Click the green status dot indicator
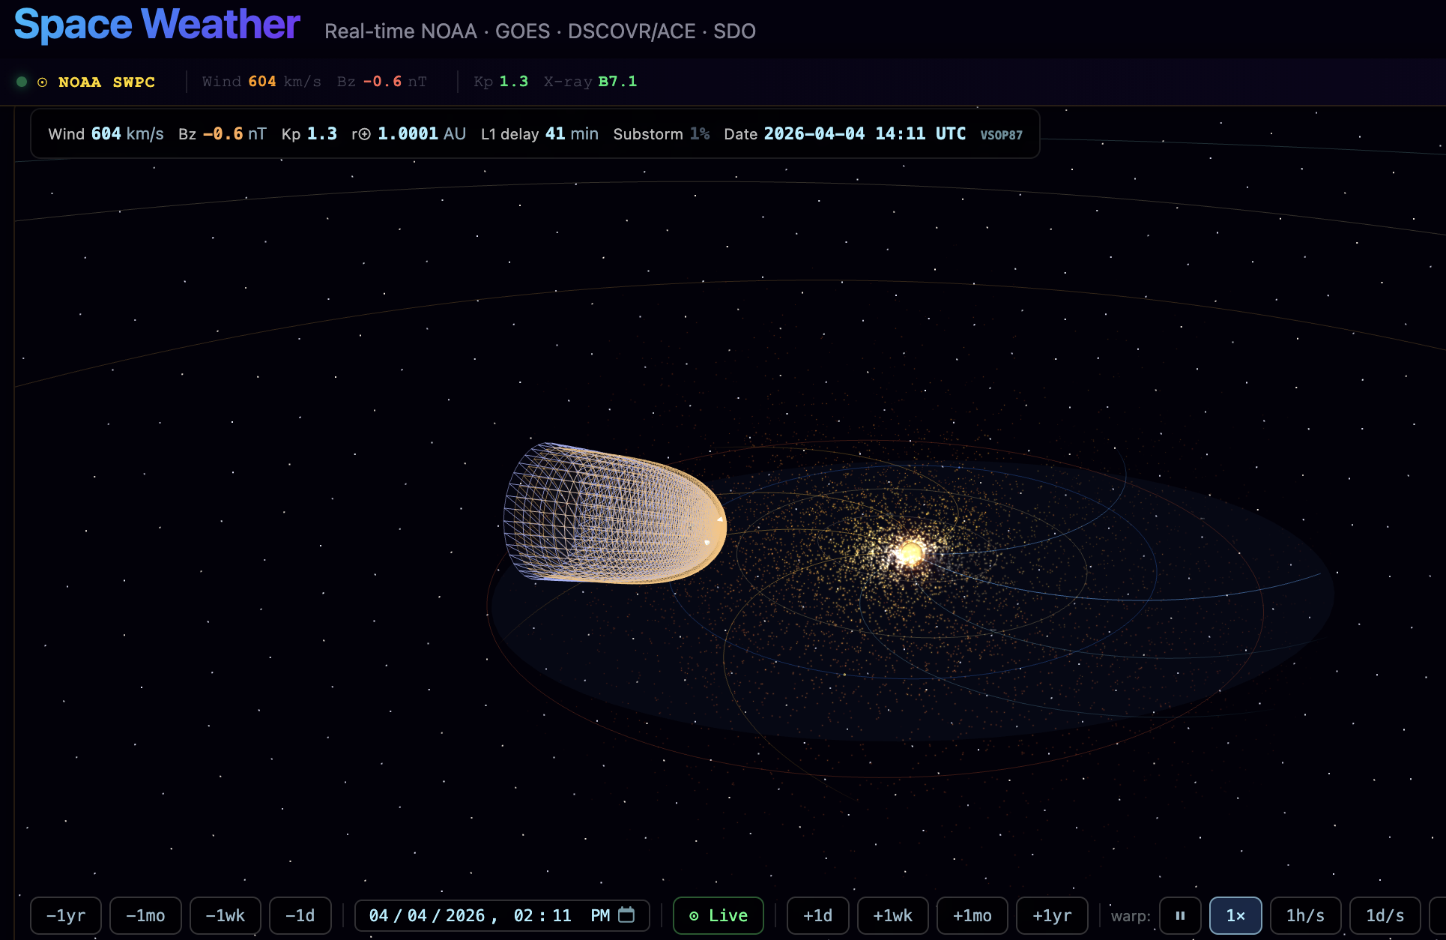The height and width of the screenshot is (940, 1446). point(22,82)
